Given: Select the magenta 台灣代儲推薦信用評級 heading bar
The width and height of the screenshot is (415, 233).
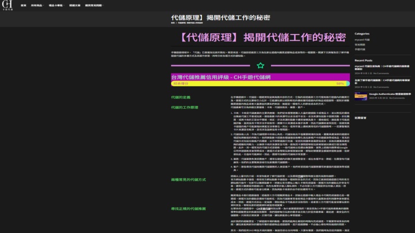Looking at the screenshot, I should pyautogui.click(x=260, y=77).
